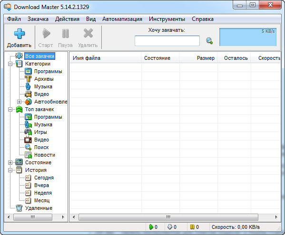Click the Музыка icon under Топ закачек
This screenshot has height=235, width=285.
pos(28,124)
